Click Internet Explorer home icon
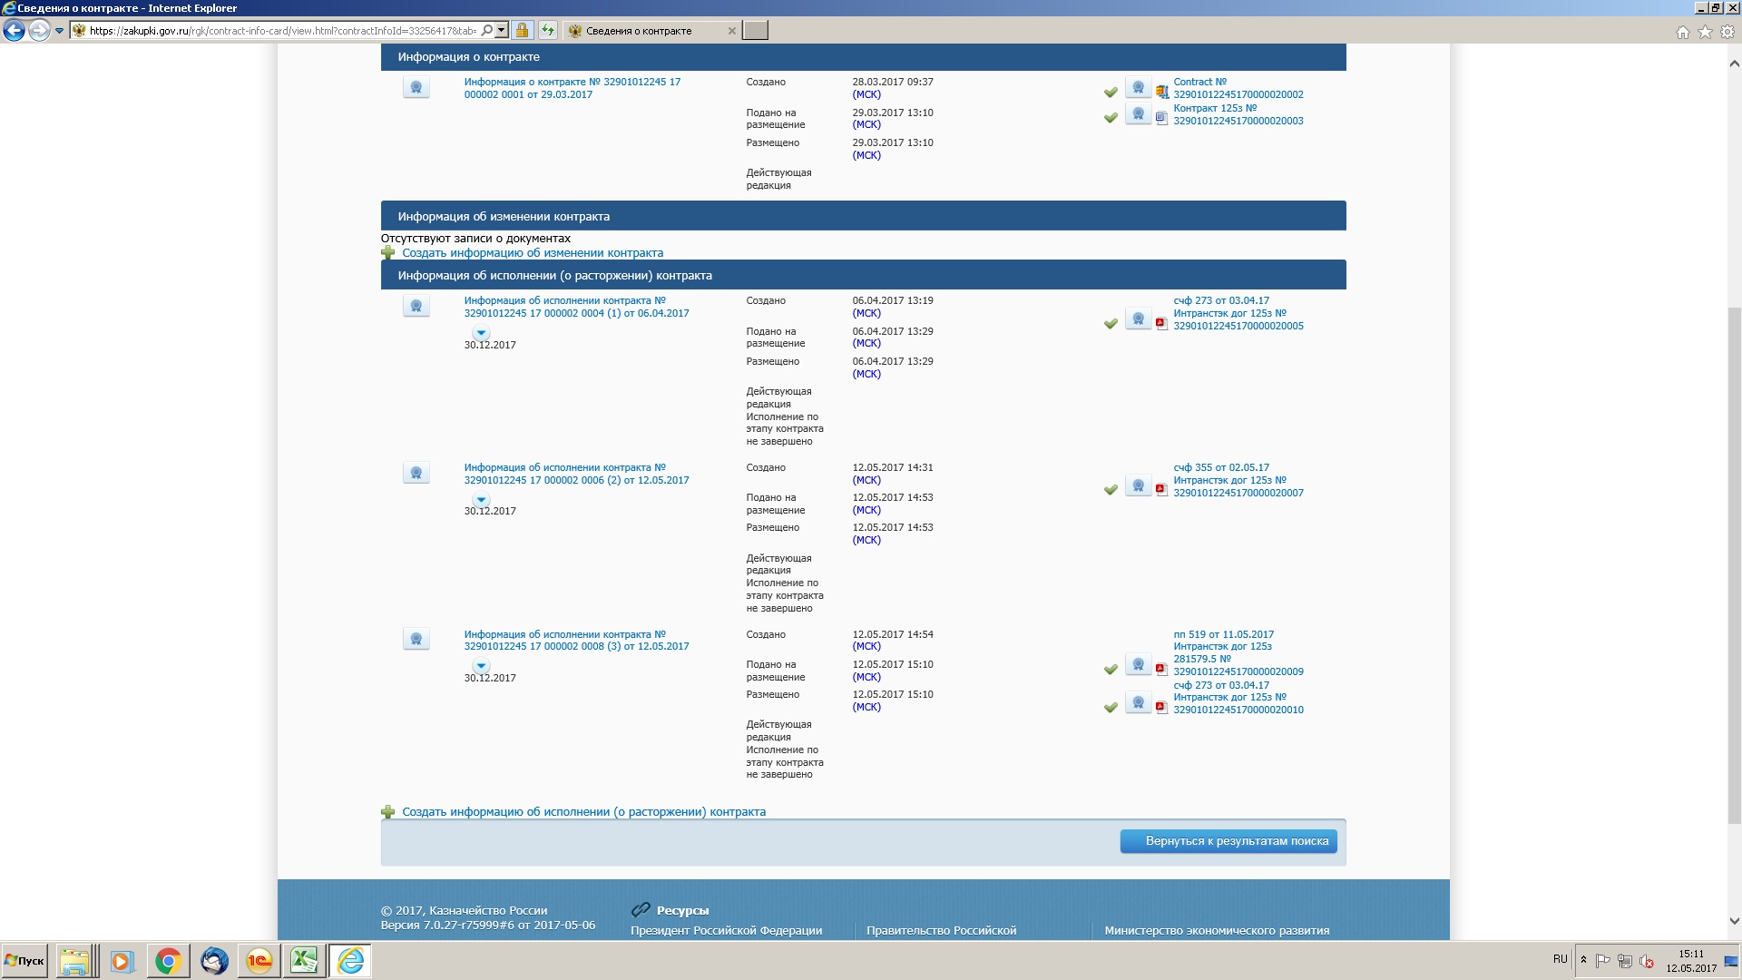The image size is (1742, 980). pyautogui.click(x=1682, y=32)
